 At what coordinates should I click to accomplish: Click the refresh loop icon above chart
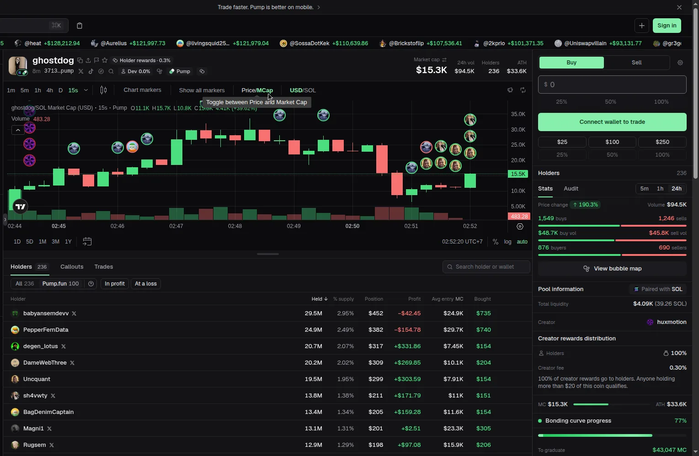pyautogui.click(x=523, y=90)
